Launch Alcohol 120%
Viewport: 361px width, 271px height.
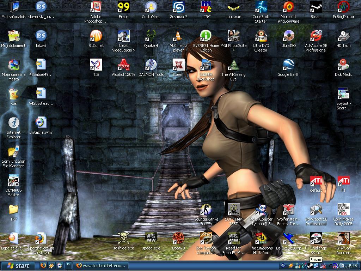124,67
